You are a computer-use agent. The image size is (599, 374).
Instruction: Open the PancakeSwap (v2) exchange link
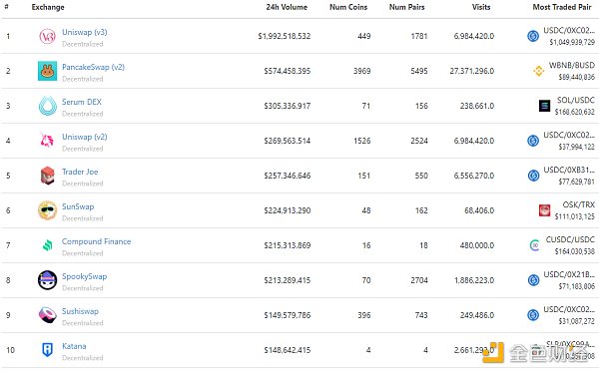pyautogui.click(x=93, y=67)
